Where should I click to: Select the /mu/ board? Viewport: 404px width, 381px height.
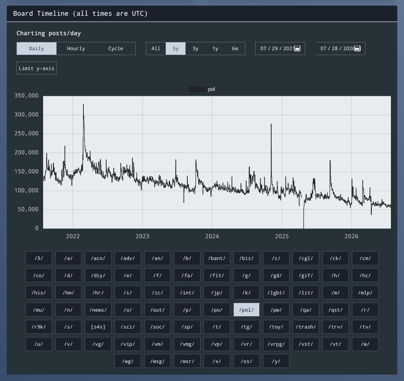coord(39,310)
